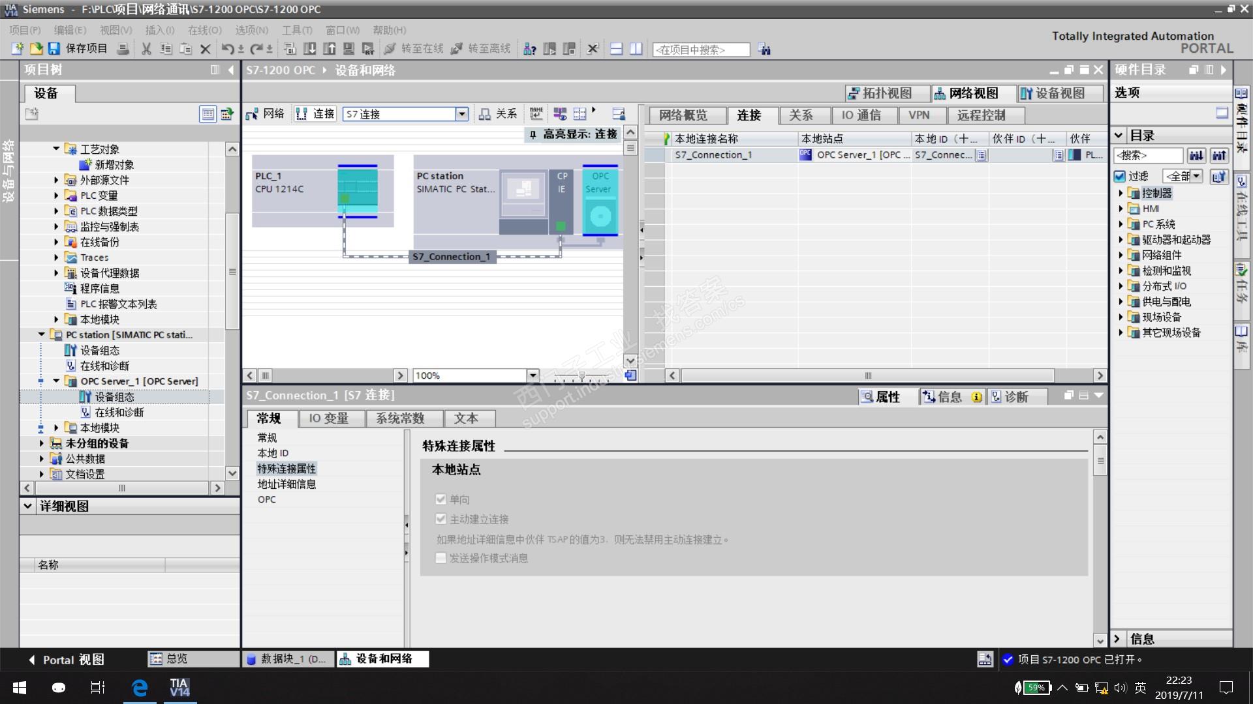
Task: Toggle the 单向 (one-way) checkbox
Action: coord(441,499)
